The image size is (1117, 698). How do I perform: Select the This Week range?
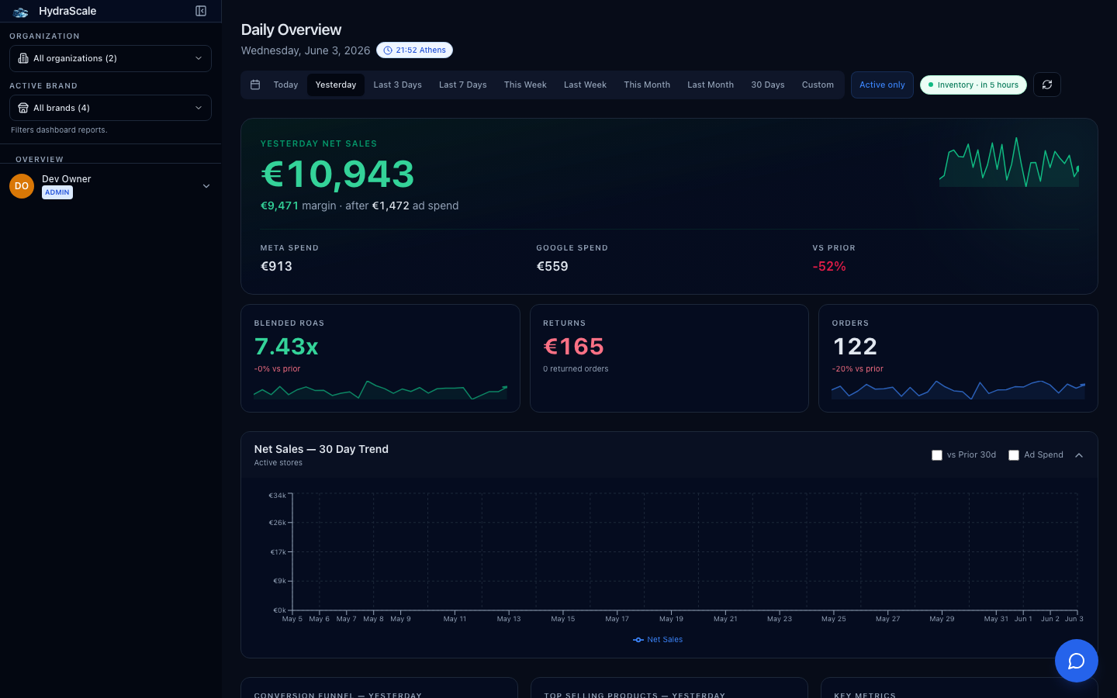click(525, 85)
